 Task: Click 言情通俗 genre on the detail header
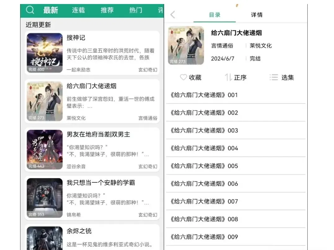click(x=222, y=46)
